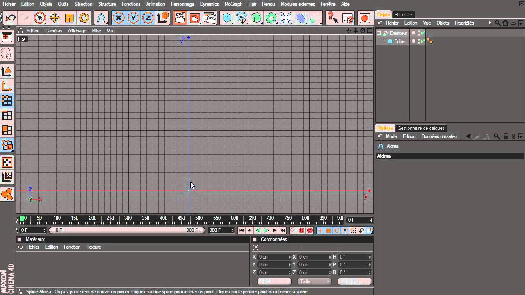
Task: Open the NURBS generator icon
Action: pos(256,18)
